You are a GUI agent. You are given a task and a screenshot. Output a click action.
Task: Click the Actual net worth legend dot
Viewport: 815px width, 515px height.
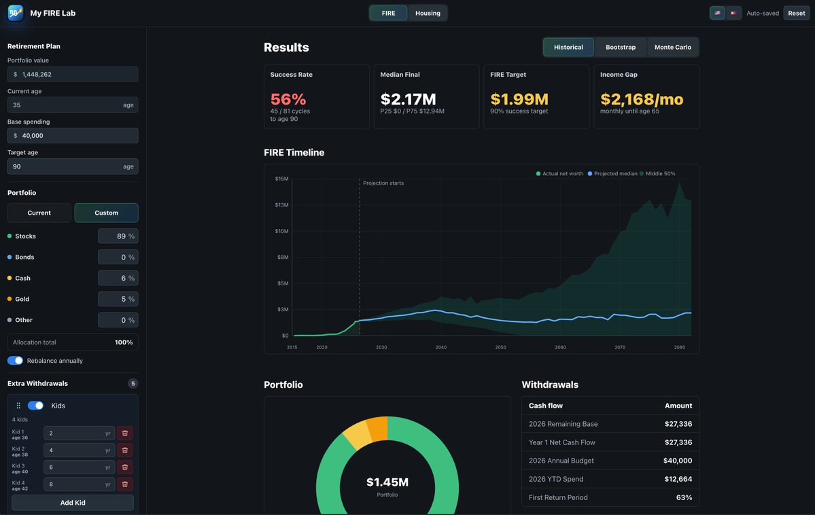click(x=538, y=173)
